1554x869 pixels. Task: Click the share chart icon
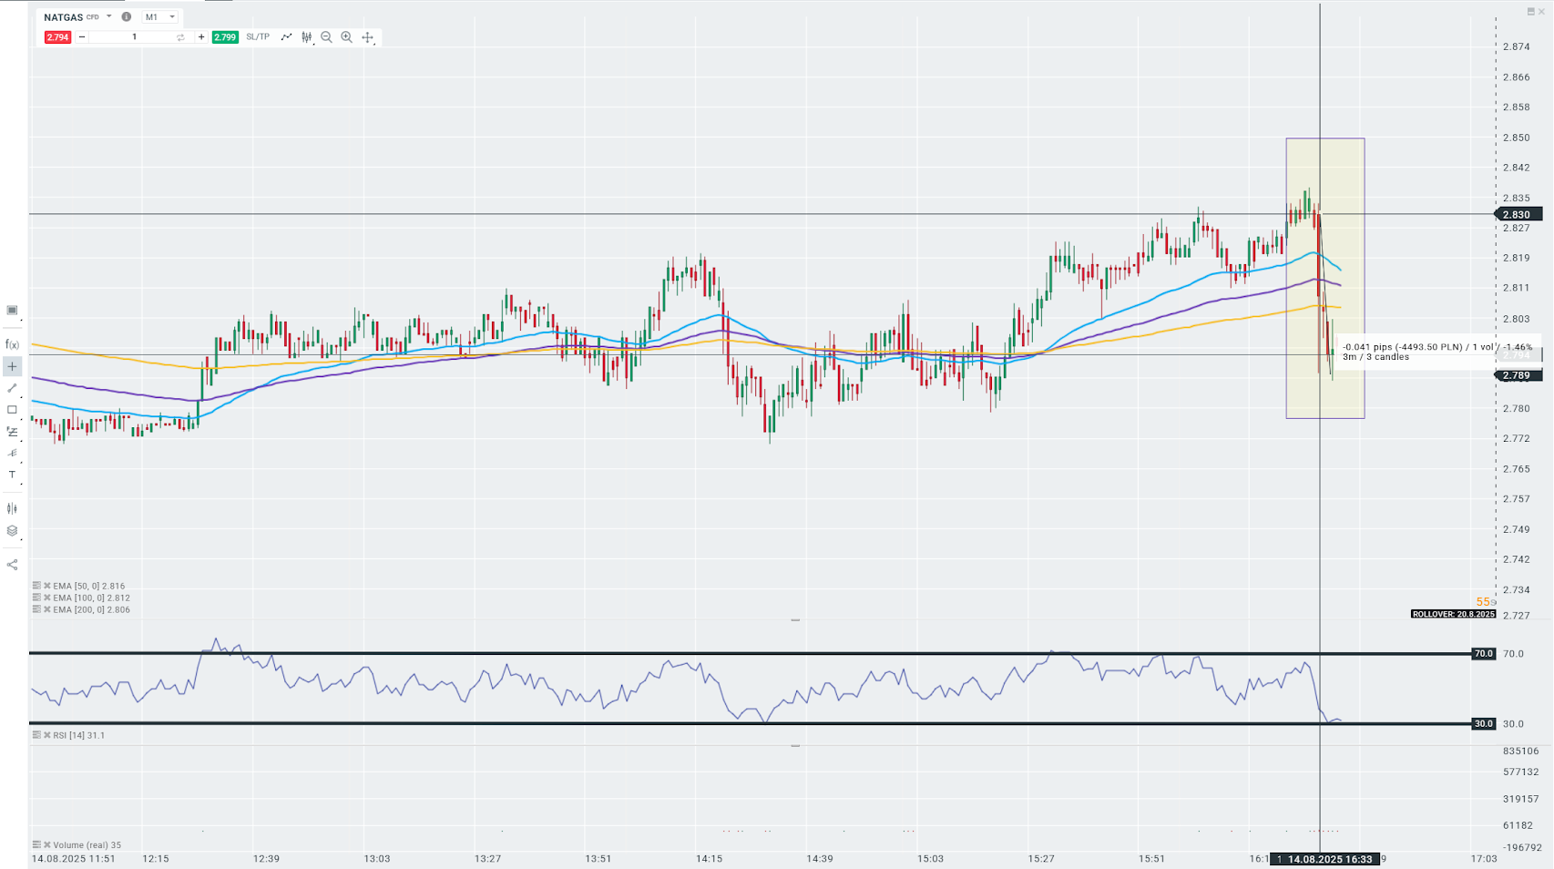click(x=12, y=565)
